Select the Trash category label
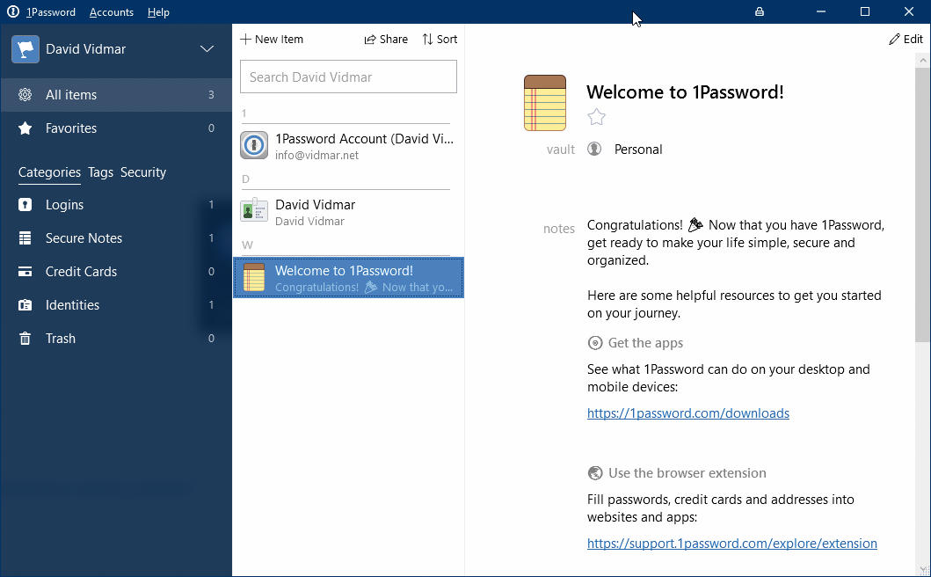This screenshot has height=577, width=931. (x=61, y=338)
